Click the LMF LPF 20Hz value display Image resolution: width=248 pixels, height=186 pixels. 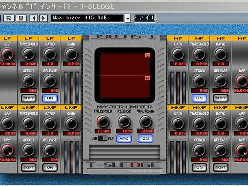(8, 133)
